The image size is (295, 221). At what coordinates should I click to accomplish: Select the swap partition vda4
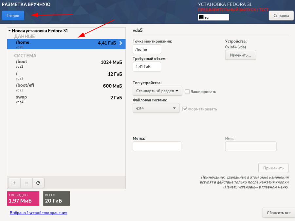click(65, 99)
